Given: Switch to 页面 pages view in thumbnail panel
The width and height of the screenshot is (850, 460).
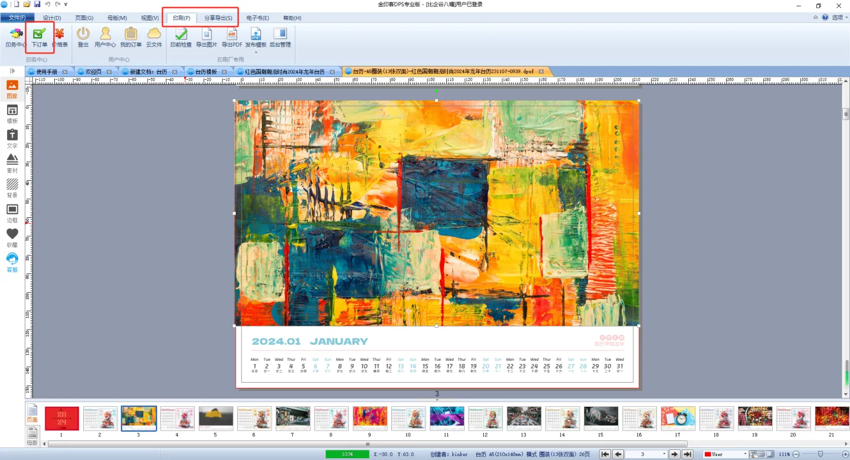Looking at the screenshot, I should coord(32,414).
